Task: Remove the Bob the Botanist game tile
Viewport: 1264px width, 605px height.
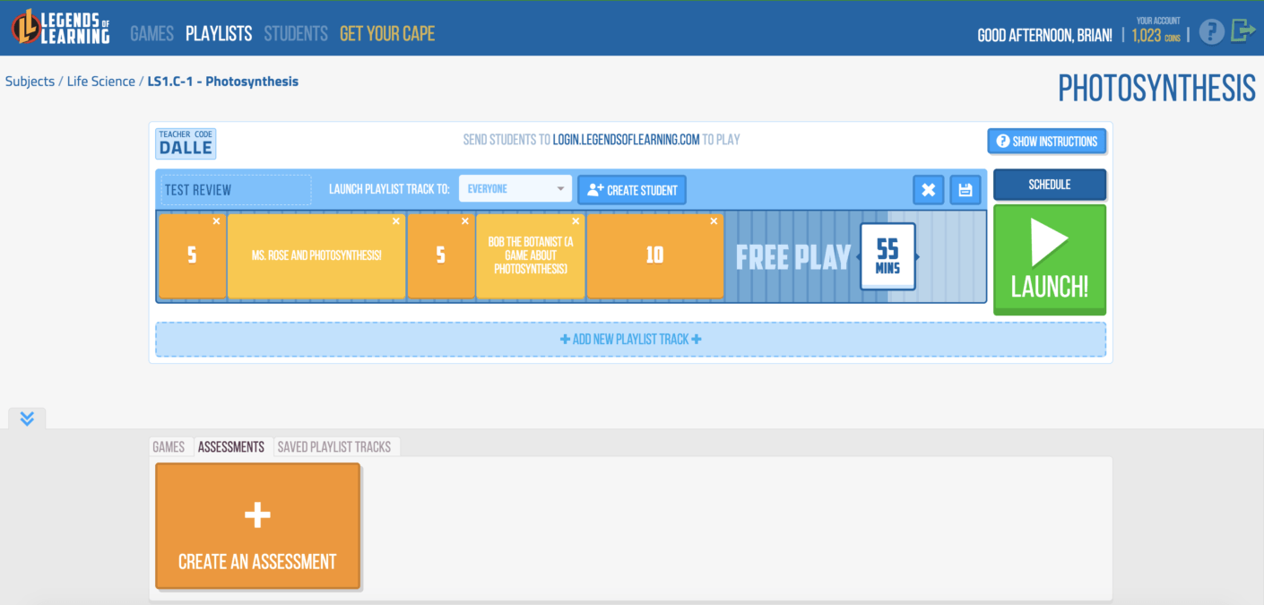Action: coord(576,221)
